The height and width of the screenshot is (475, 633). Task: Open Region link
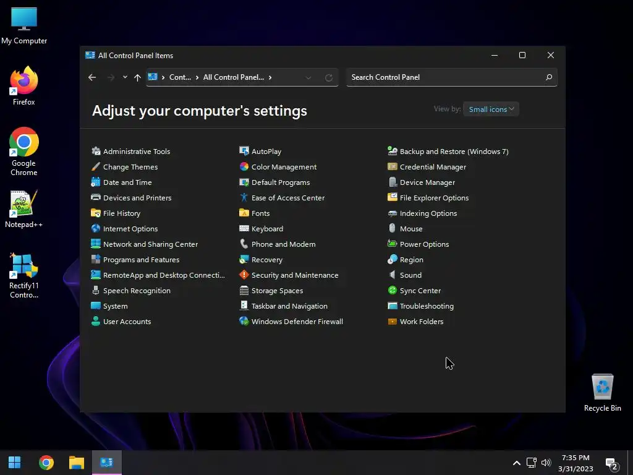point(411,260)
